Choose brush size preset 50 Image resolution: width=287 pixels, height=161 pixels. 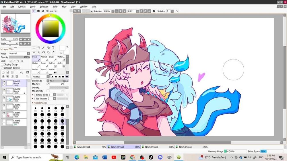[62, 116]
